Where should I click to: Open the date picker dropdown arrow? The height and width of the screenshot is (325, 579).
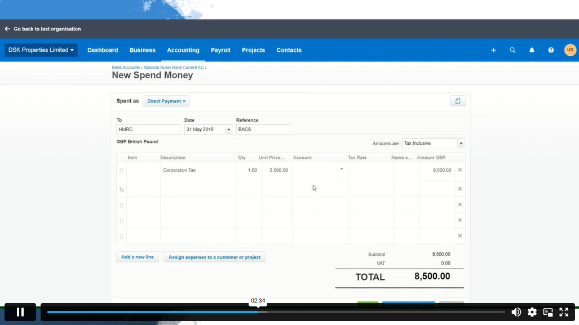(228, 130)
